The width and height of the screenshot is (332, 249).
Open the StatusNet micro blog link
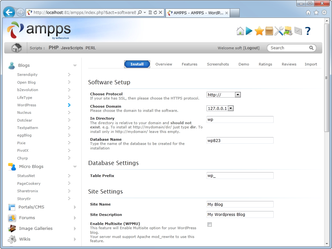(x=26, y=176)
